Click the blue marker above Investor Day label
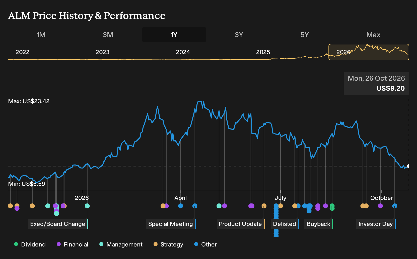 point(395,206)
